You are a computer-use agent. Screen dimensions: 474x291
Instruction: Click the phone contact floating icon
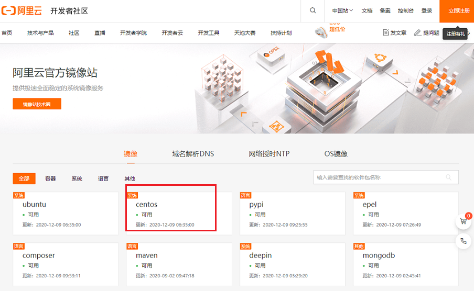coord(464,241)
